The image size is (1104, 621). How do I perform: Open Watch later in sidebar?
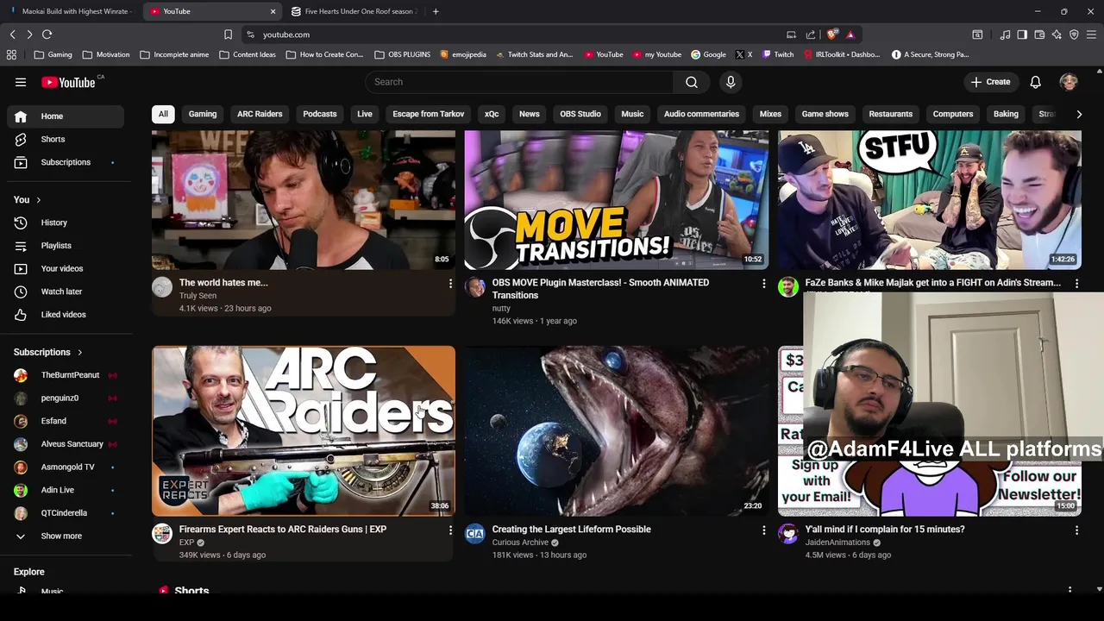point(66,292)
